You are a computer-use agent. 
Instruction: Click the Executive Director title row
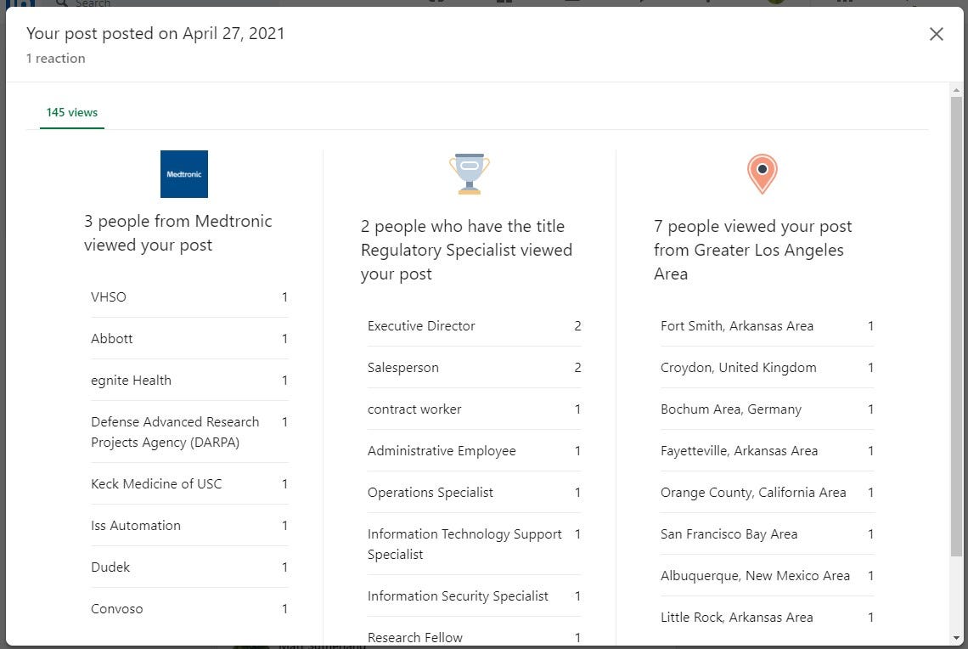(x=474, y=325)
